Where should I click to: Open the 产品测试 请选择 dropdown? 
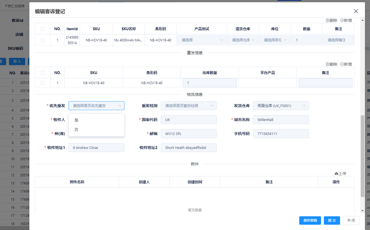click(201, 40)
